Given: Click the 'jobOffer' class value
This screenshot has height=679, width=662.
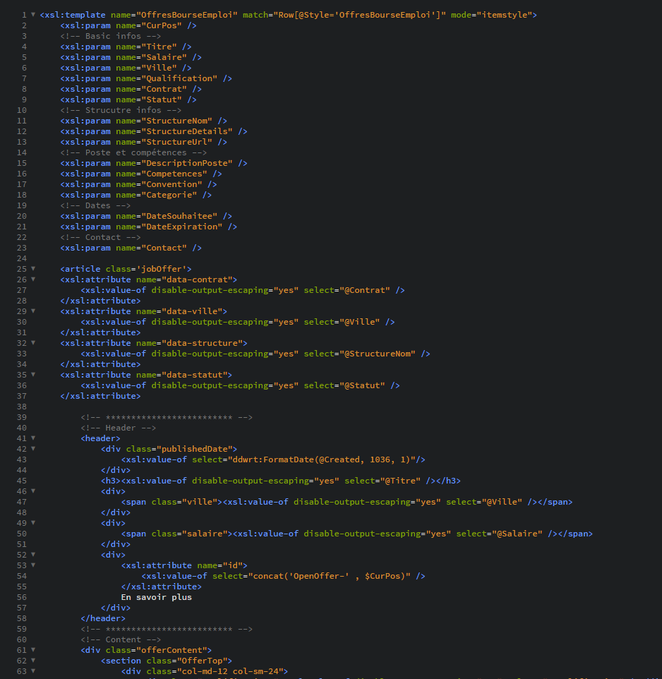Looking at the screenshot, I should (x=162, y=269).
